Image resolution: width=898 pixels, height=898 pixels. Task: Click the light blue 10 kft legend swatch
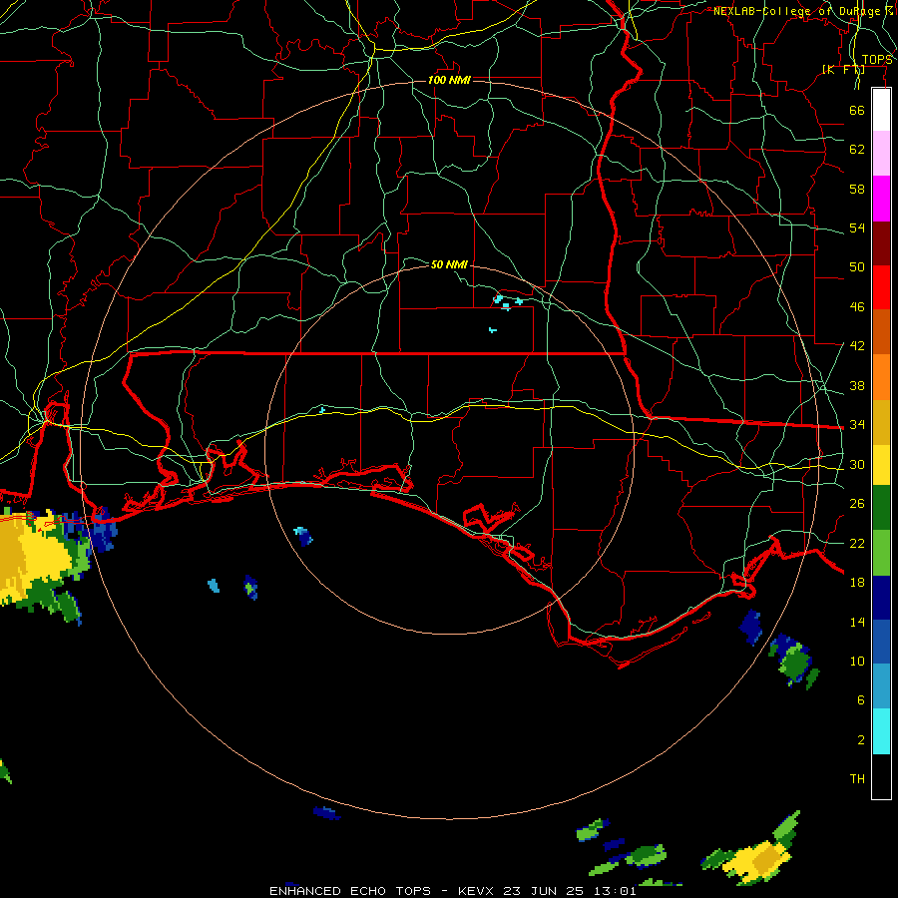coord(881,686)
